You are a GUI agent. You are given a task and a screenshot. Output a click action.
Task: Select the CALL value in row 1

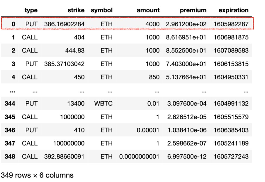point(30,37)
